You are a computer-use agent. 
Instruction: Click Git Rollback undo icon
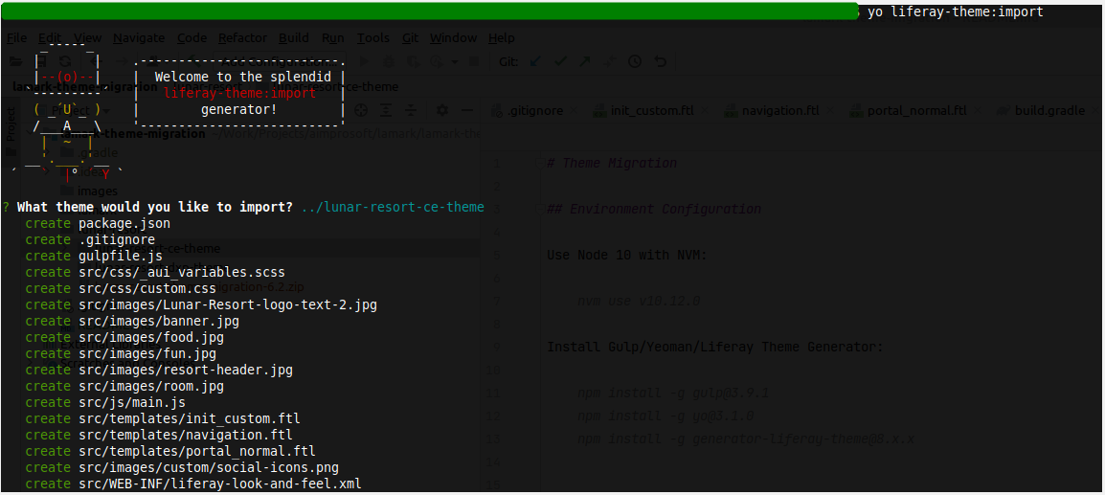(660, 61)
